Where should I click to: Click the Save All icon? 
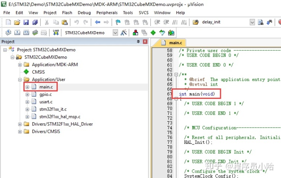point(35,22)
